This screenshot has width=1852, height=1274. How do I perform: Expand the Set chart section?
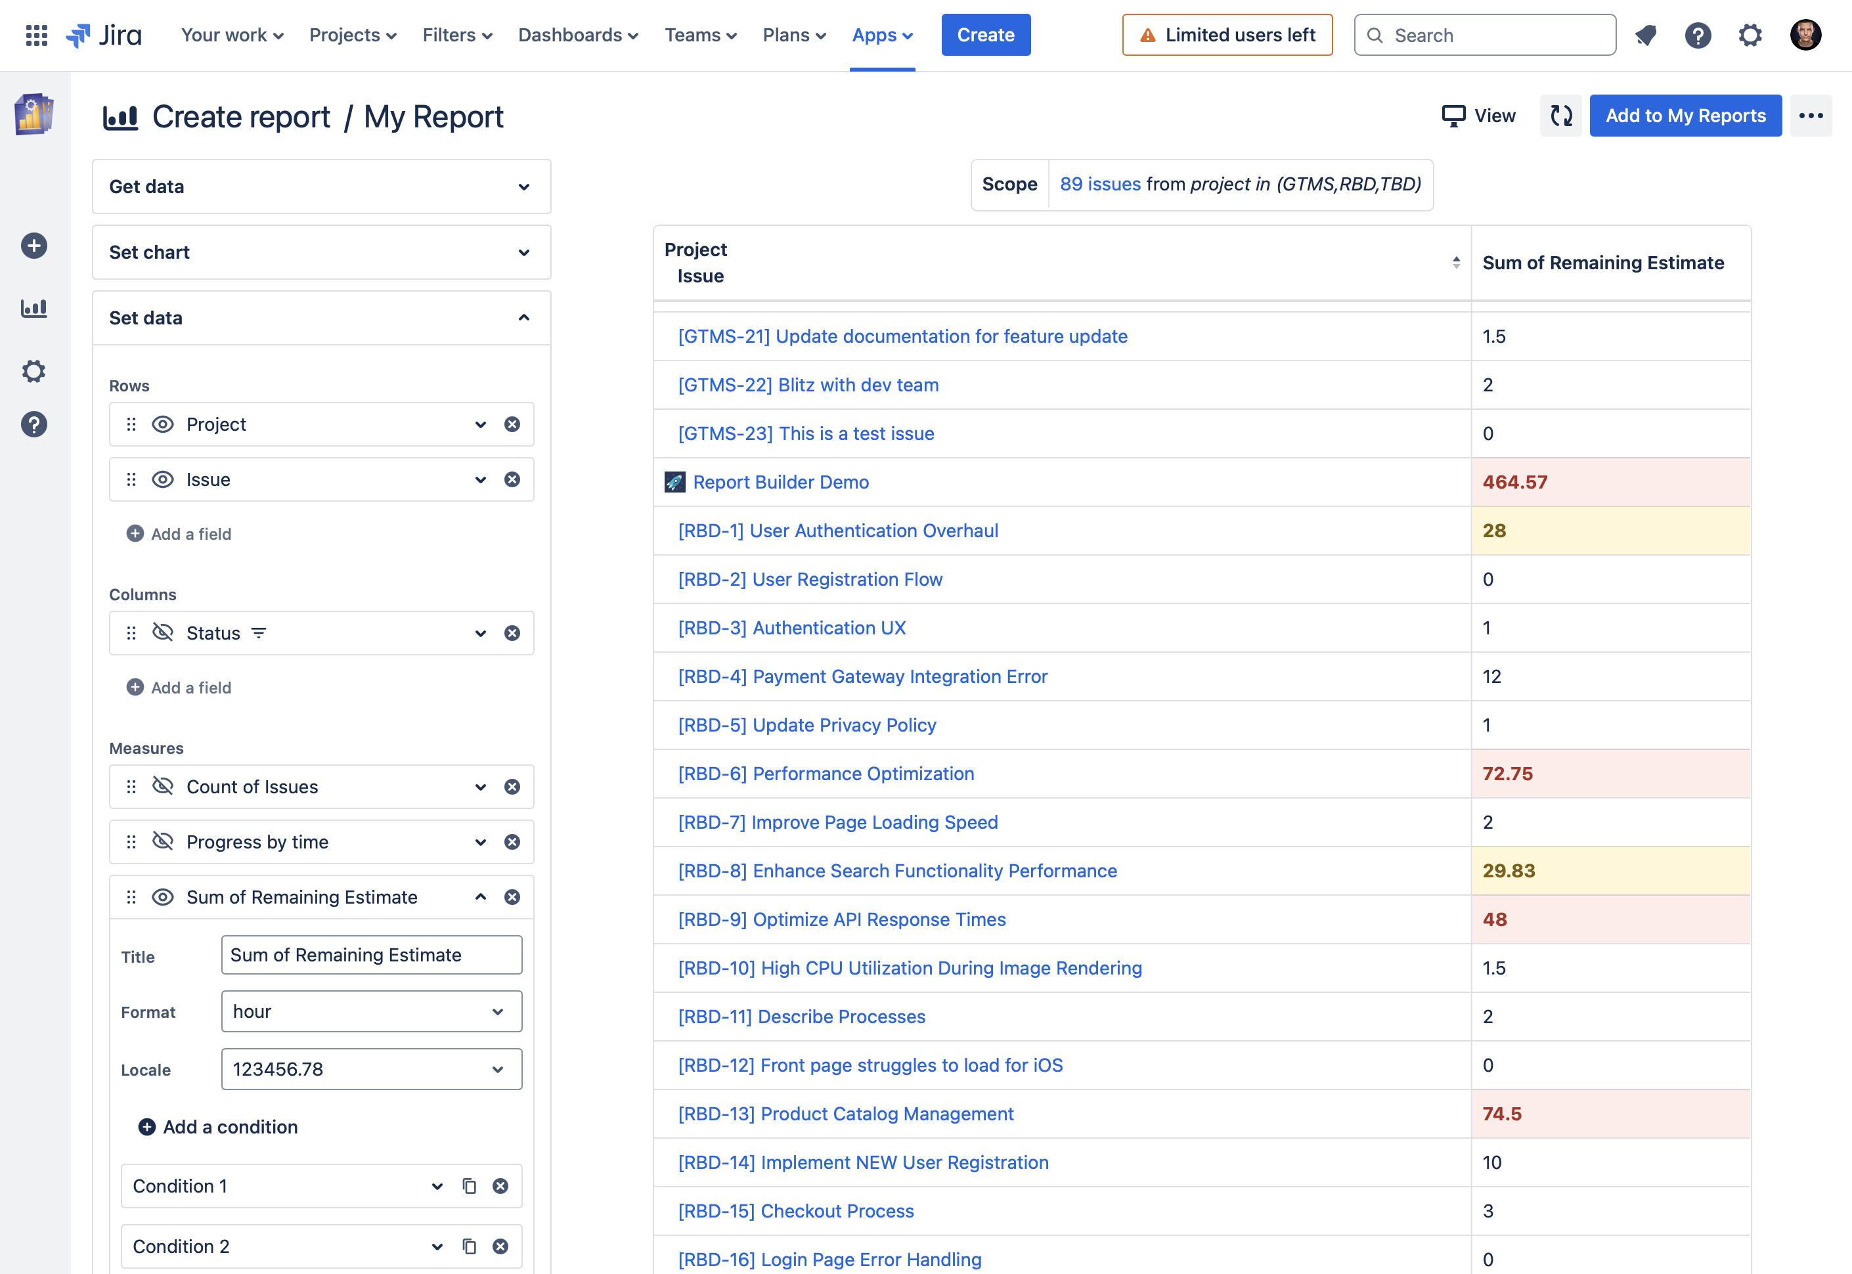click(x=322, y=252)
